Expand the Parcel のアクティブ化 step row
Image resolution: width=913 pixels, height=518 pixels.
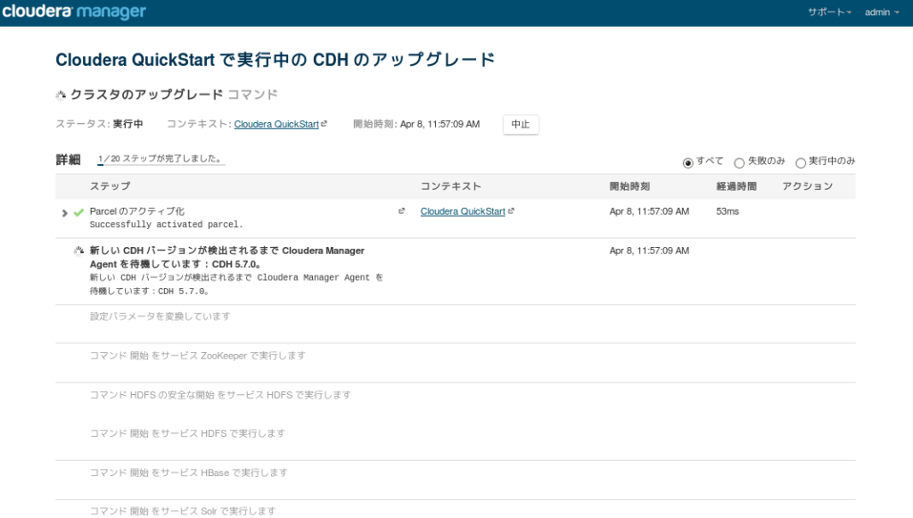(x=64, y=213)
